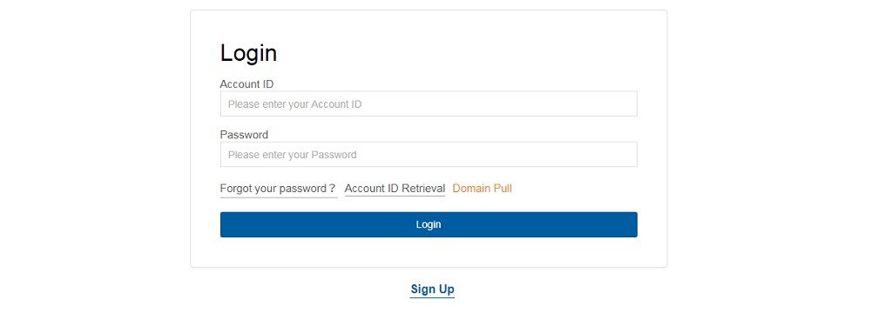Click the 'Password' field label
The width and height of the screenshot is (871, 313).
pyautogui.click(x=244, y=135)
